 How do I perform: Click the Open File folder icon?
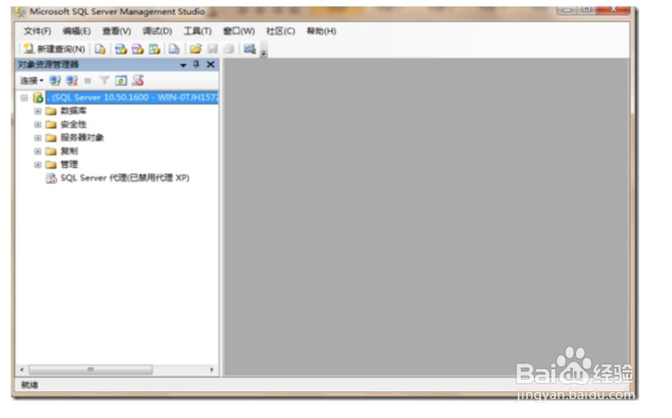[x=196, y=49]
